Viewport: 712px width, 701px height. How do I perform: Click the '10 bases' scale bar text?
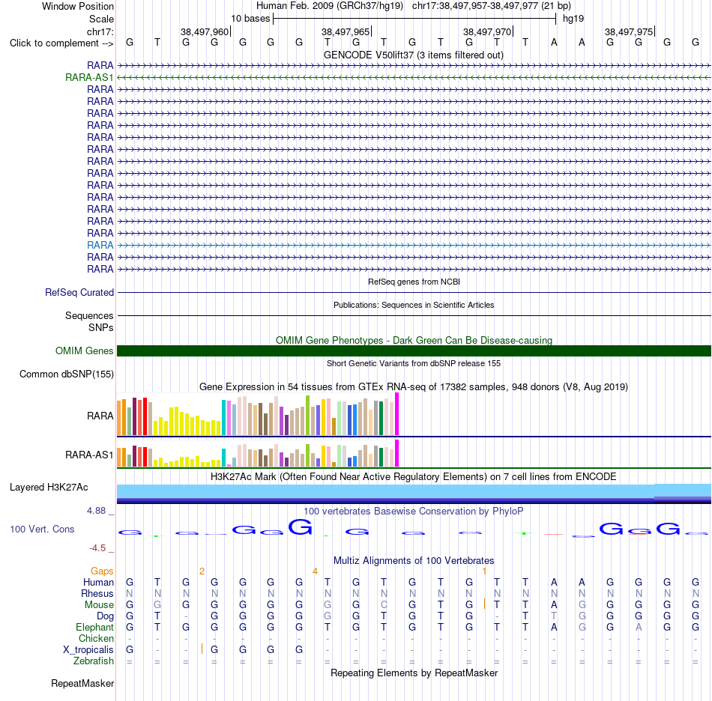click(250, 19)
